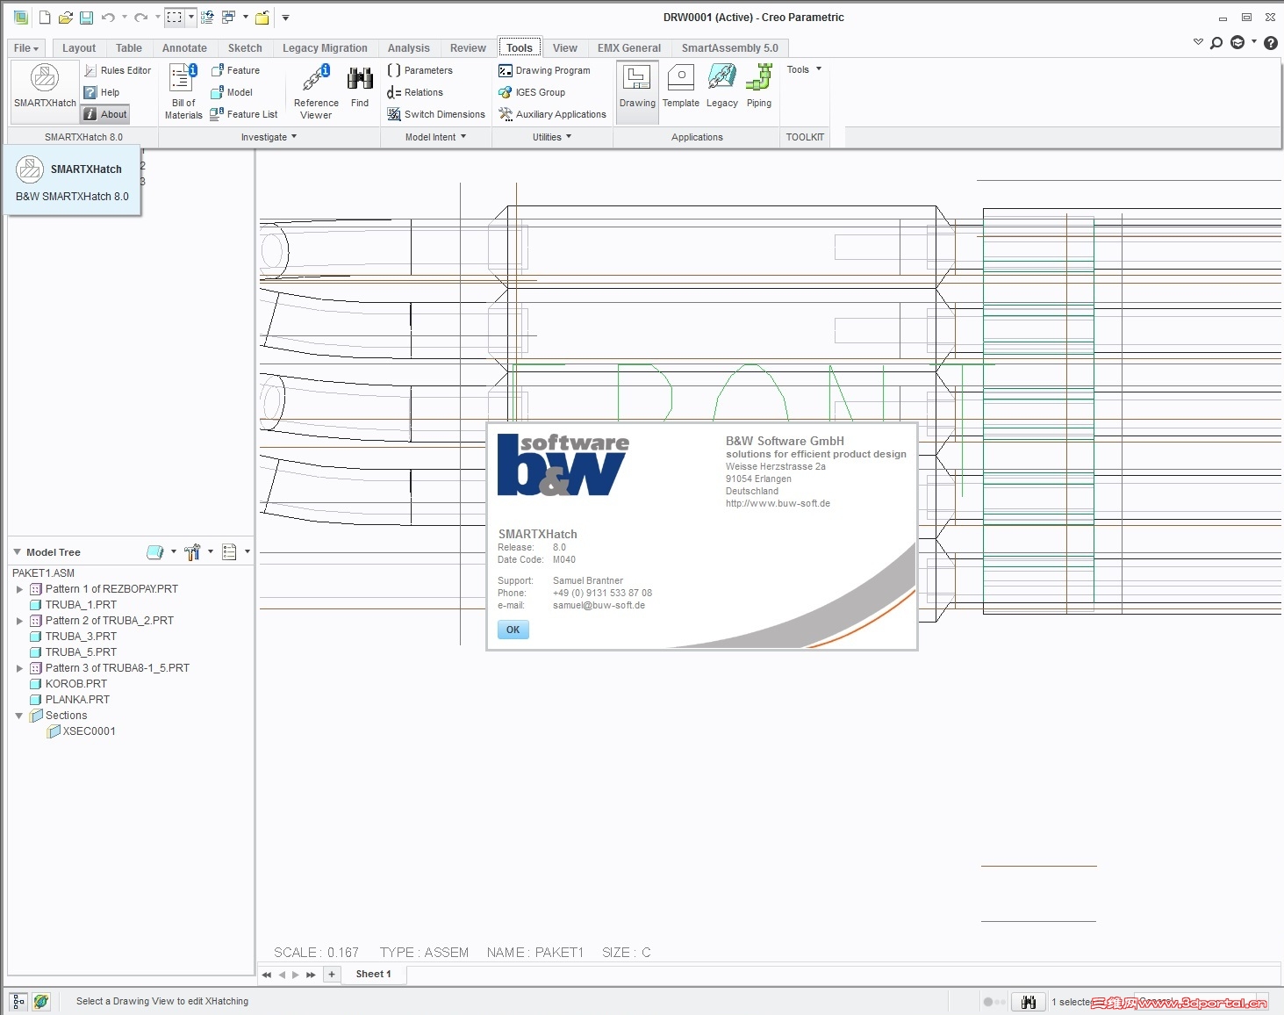Click the Redo arrow icon
1284x1015 pixels.
140,18
